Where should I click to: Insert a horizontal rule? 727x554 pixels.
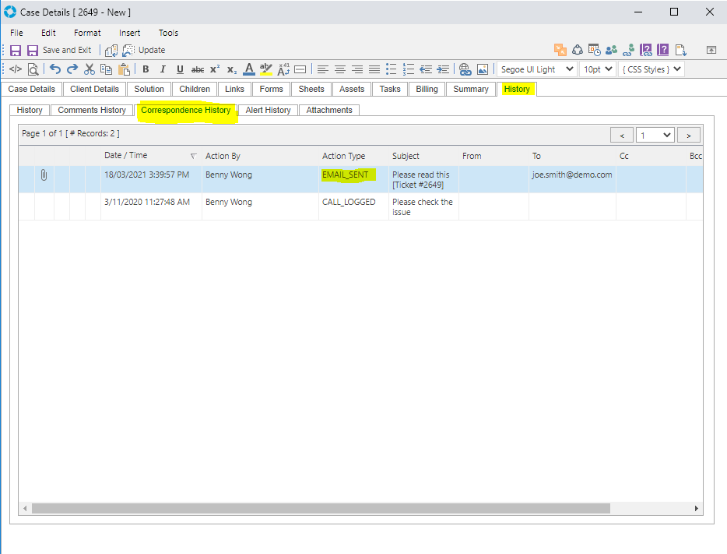click(300, 69)
